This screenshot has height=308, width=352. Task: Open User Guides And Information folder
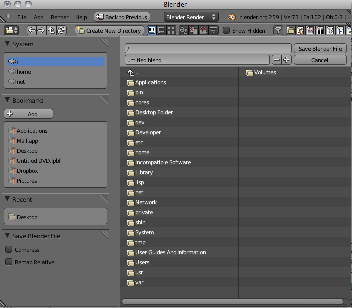point(179,252)
